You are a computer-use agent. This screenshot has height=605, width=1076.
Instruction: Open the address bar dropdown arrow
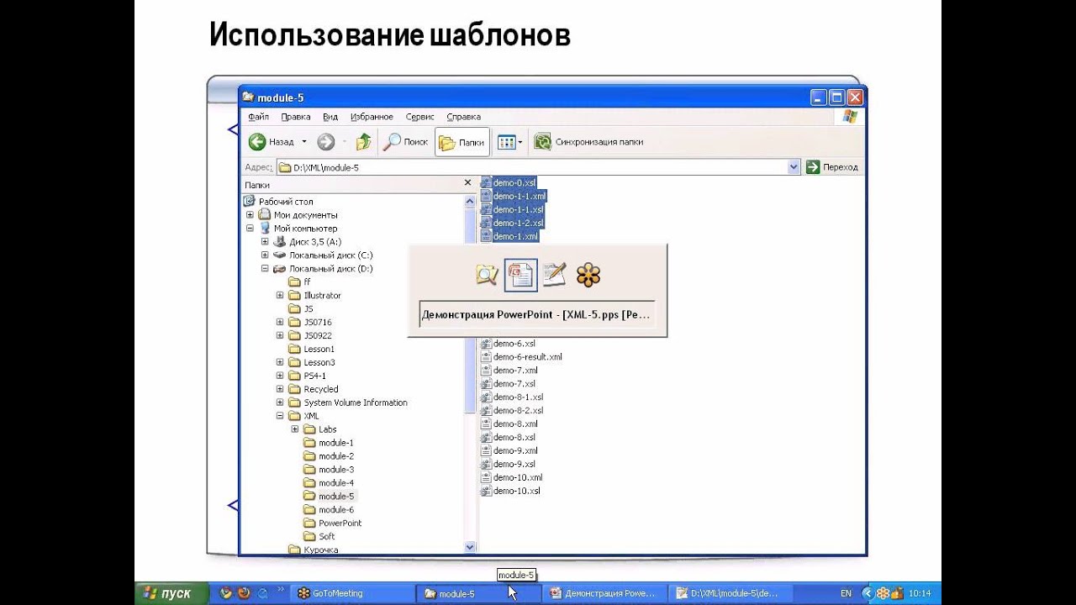click(794, 167)
